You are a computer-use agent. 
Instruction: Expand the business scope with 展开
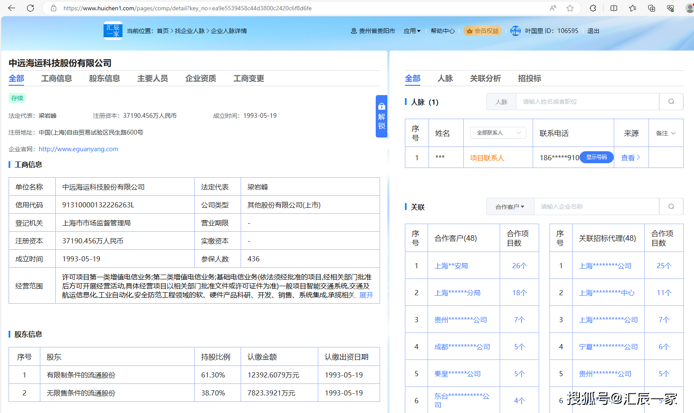[366, 295]
